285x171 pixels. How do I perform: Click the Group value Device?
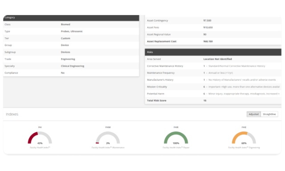tap(65, 45)
